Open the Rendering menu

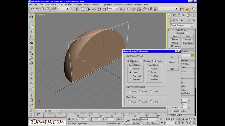pos(118,5)
